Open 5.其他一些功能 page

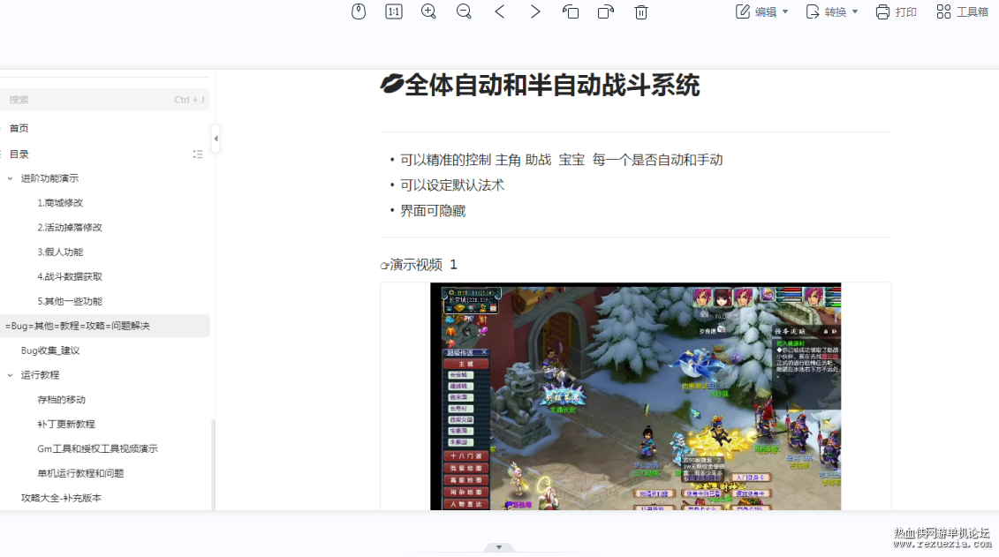pos(70,301)
